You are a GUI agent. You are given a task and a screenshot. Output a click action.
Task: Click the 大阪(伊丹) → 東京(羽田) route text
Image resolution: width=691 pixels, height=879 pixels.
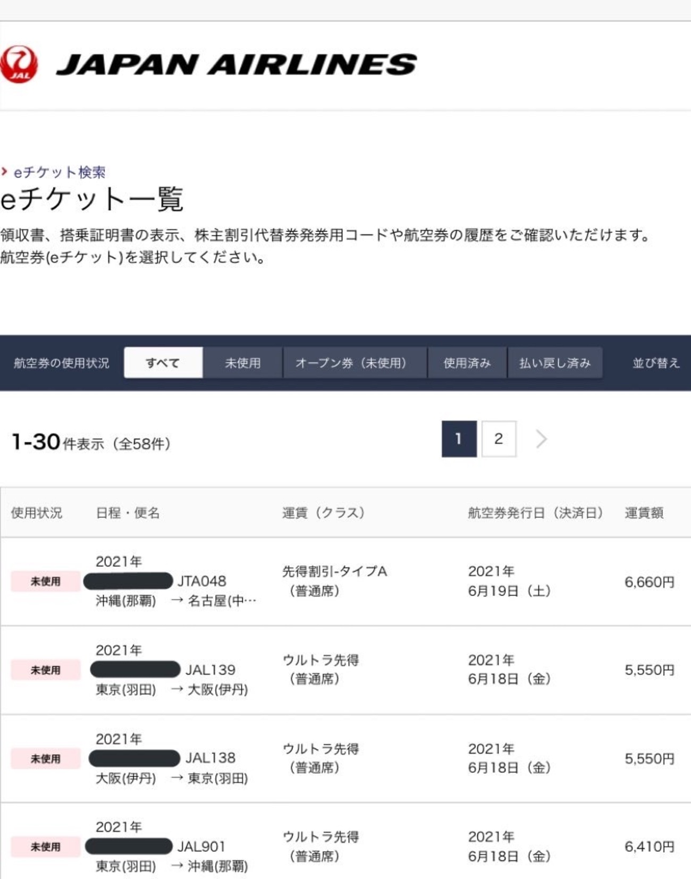coord(172,779)
